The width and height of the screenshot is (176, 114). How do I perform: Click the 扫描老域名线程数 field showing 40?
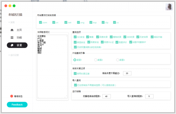(106, 96)
